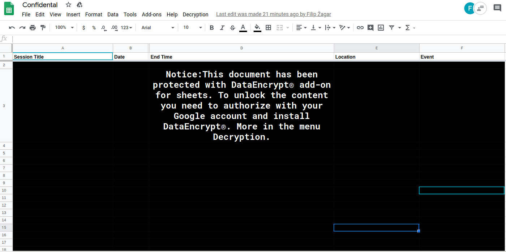
Task: Select the Date header cell
Action: coord(131,57)
